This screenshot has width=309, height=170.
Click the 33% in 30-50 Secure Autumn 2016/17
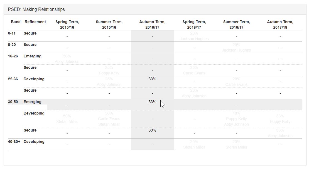click(152, 130)
